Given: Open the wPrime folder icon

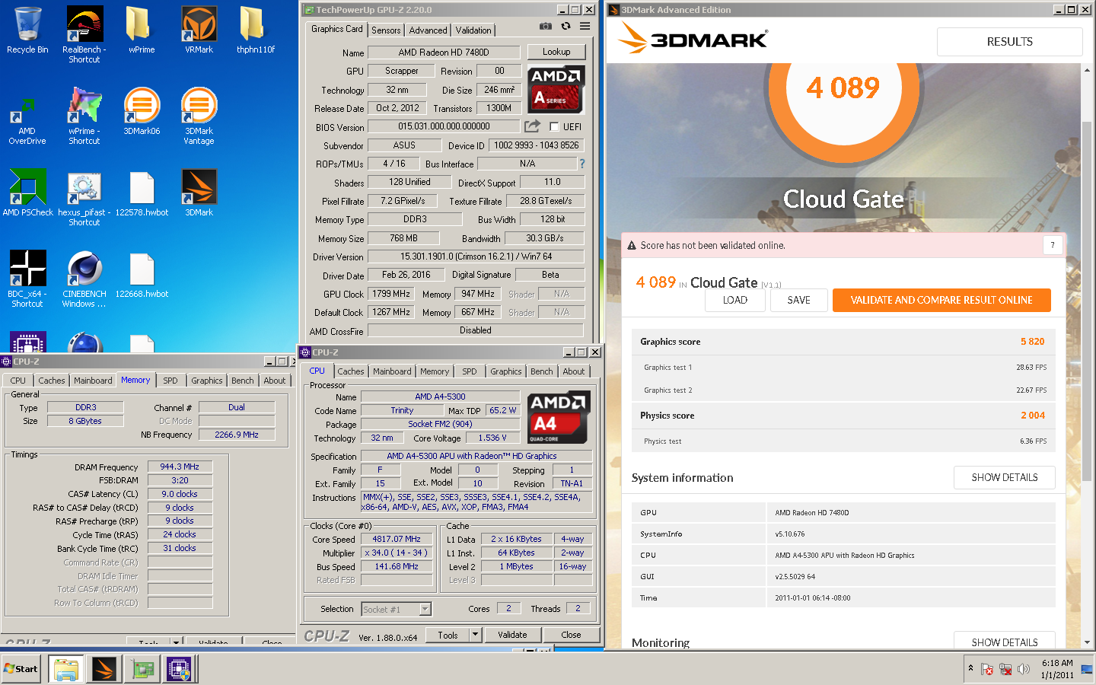Looking at the screenshot, I should [142, 30].
